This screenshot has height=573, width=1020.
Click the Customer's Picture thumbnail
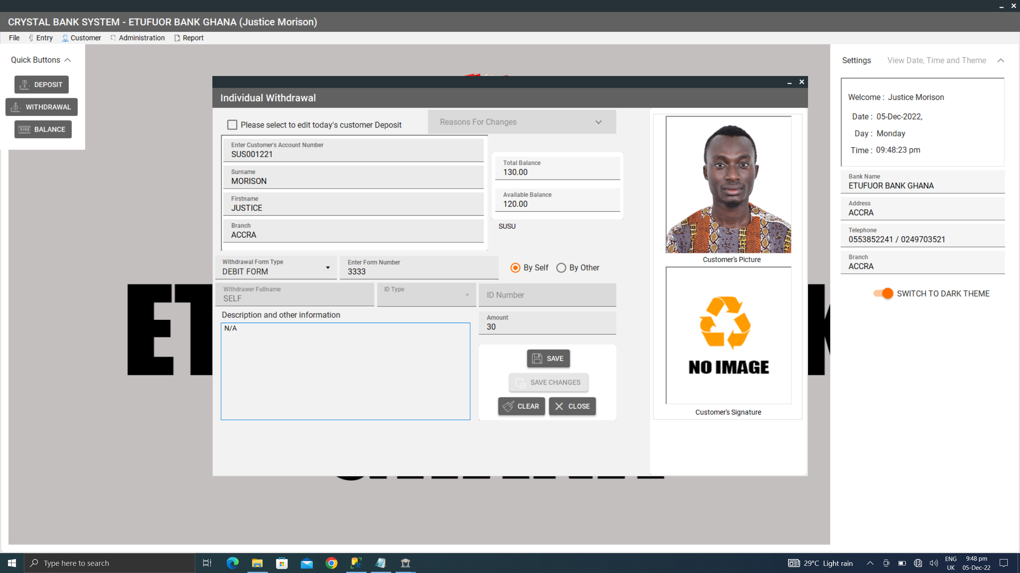coord(728,185)
